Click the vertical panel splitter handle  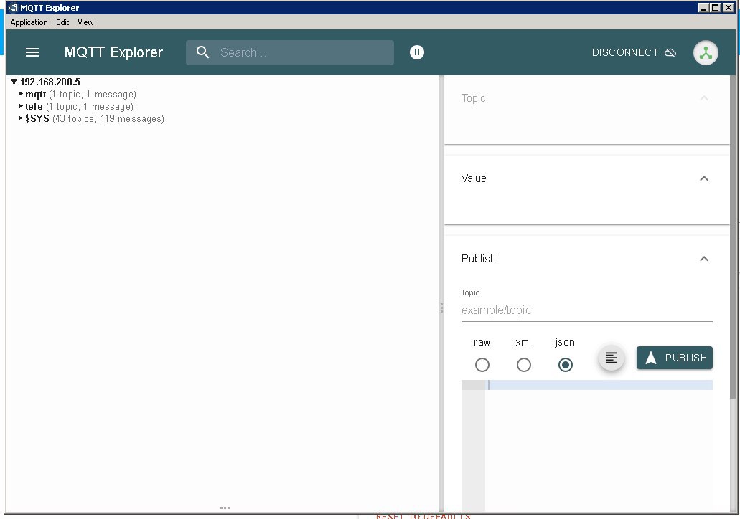[x=441, y=308]
